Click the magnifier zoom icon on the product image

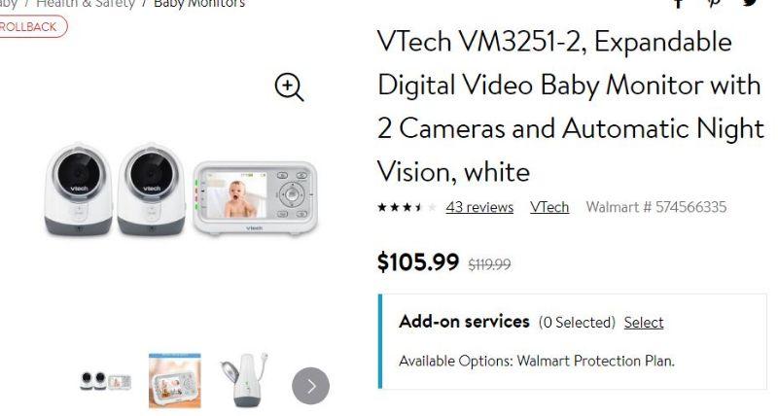point(289,87)
